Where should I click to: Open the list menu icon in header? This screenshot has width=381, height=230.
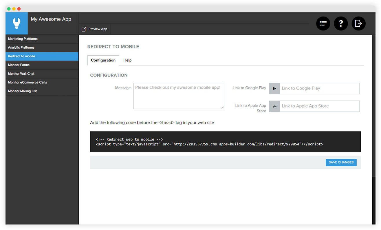click(x=323, y=23)
